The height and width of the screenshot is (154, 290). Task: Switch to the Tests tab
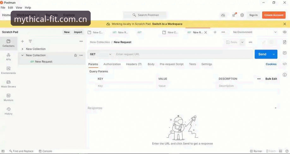pyautogui.click(x=192, y=64)
